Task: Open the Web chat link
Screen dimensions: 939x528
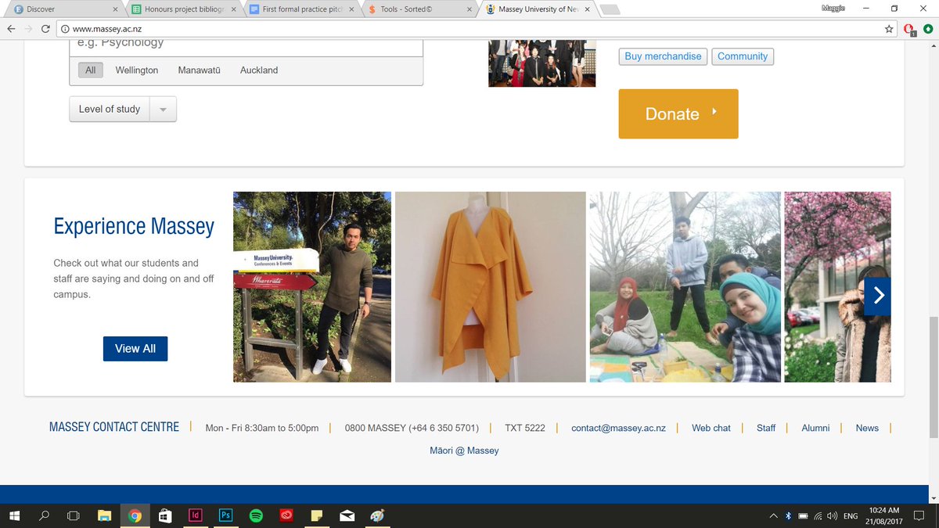Action: [711, 428]
